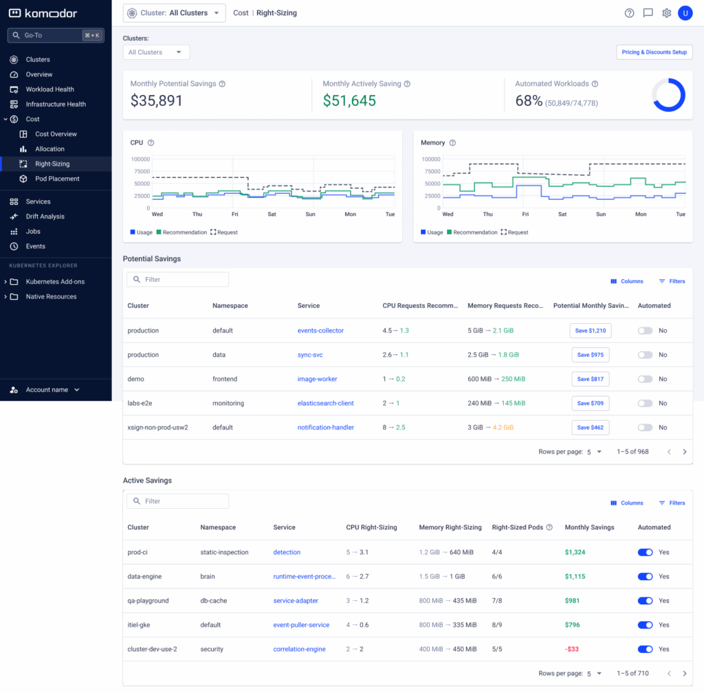This screenshot has height=693, width=704.
Task: Open the feedback chat icon in header
Action: 648,13
